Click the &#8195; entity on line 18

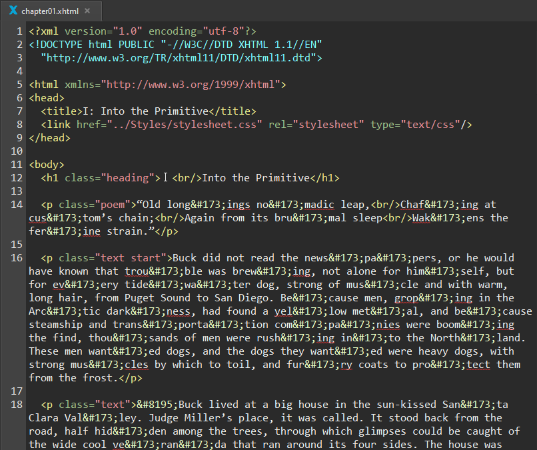pos(157,405)
